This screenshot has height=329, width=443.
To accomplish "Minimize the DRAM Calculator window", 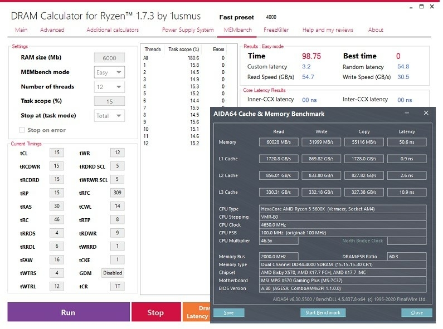I will [x=411, y=7].
